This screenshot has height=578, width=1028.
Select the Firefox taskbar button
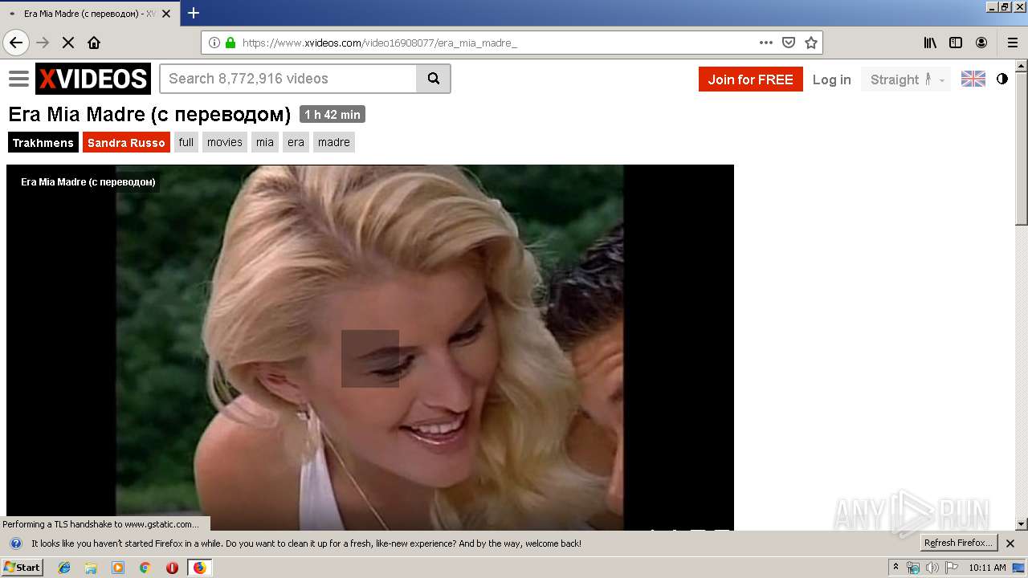199,568
